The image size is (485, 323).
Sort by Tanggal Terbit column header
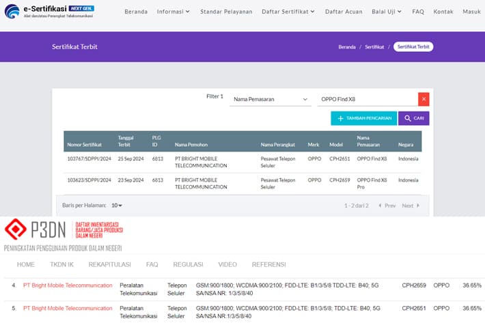[x=126, y=141]
